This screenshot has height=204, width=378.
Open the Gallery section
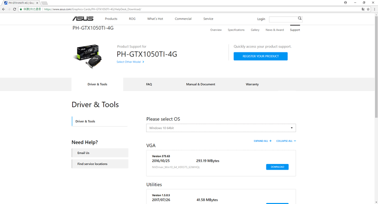255,30
